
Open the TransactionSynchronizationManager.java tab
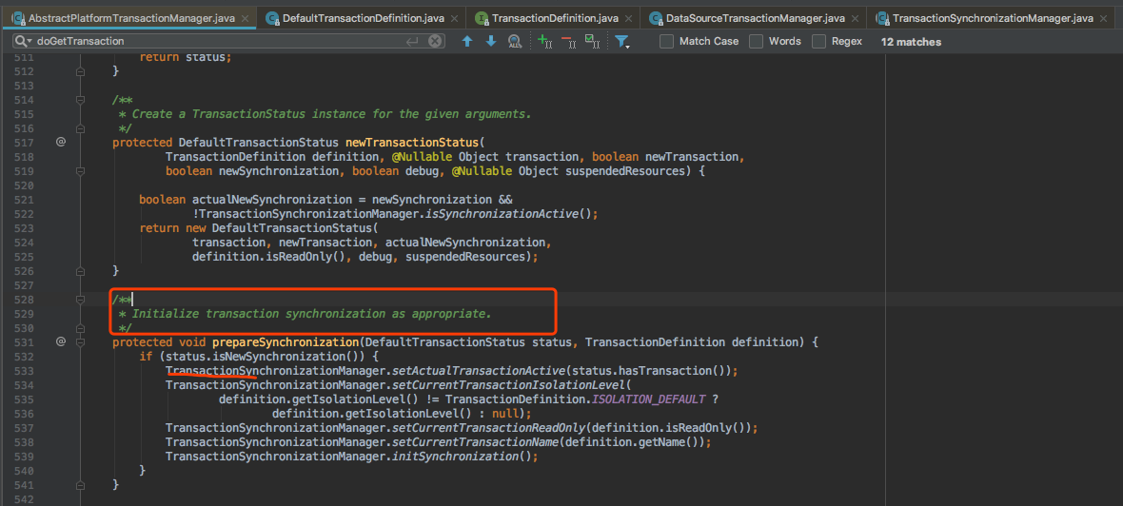992,18
